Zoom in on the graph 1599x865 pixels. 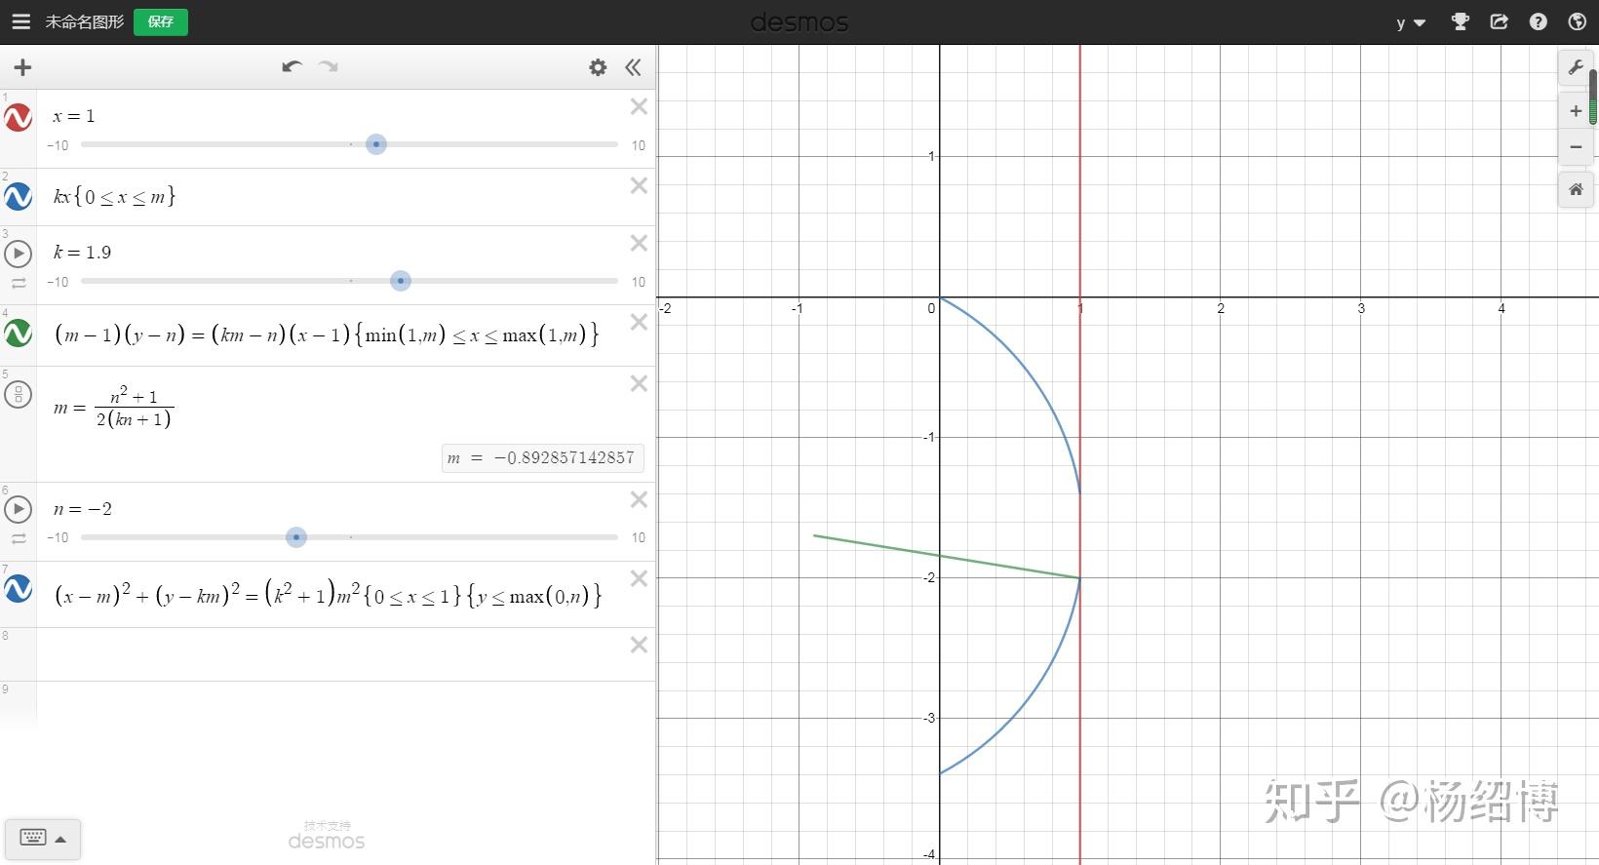click(1576, 111)
